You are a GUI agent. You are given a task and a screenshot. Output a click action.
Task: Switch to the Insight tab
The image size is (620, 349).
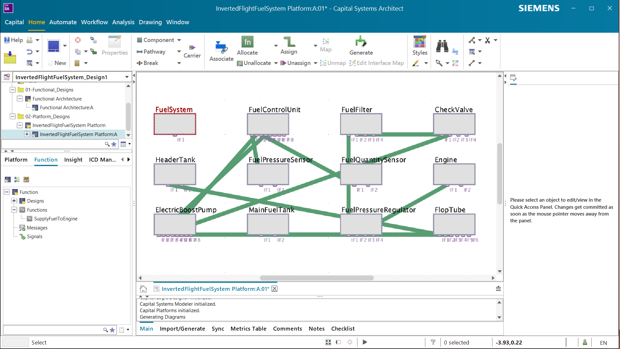[x=73, y=160]
